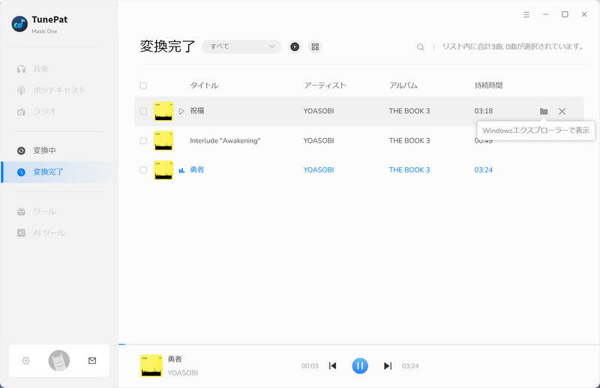Screen dimensions: 600x388
Task: Skip to previous track
Action: pos(332,365)
